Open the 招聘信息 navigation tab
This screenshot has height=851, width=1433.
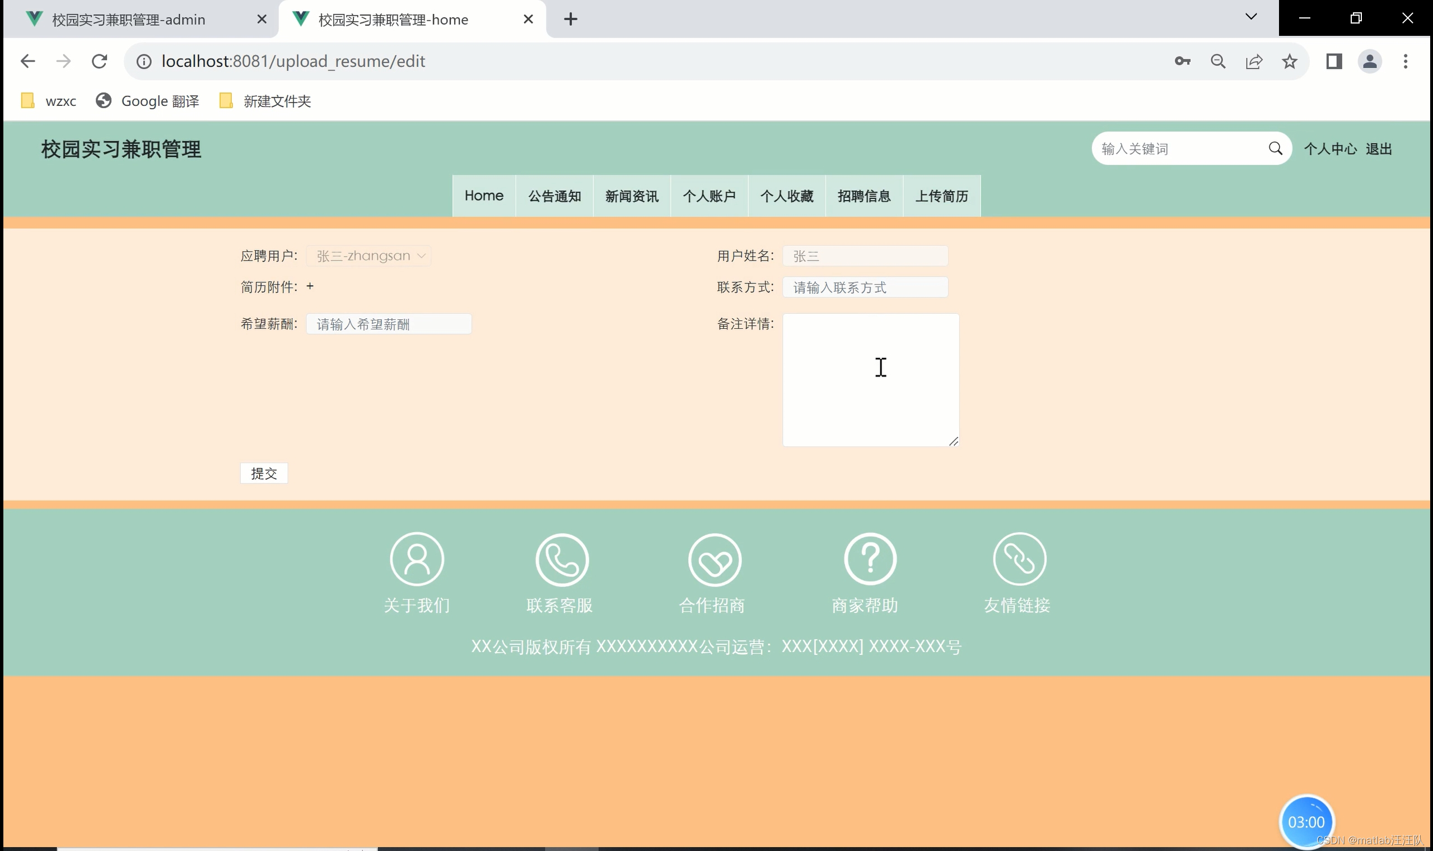863,196
